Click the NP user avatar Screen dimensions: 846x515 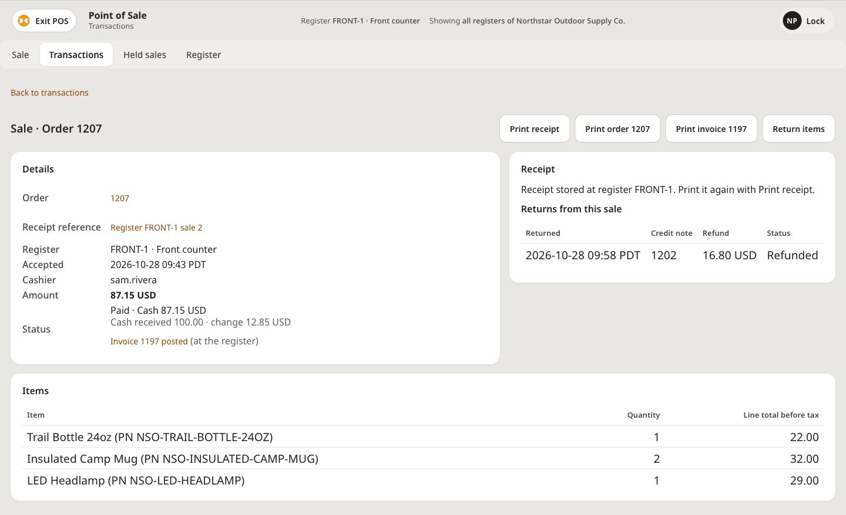click(x=792, y=21)
